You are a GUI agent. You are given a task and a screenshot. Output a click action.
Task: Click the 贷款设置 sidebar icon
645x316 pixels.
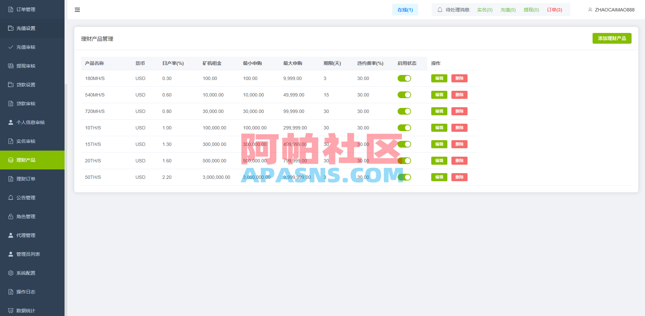click(11, 85)
